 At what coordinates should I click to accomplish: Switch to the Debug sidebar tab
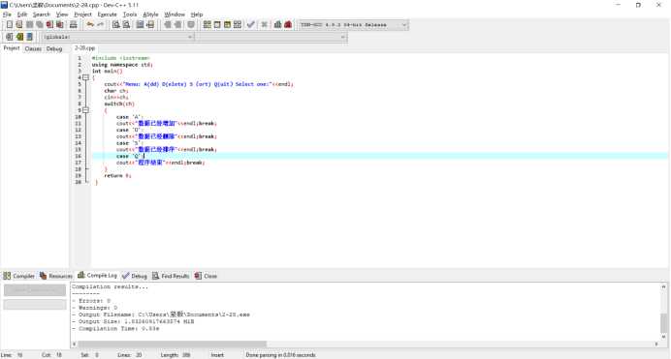(54, 48)
